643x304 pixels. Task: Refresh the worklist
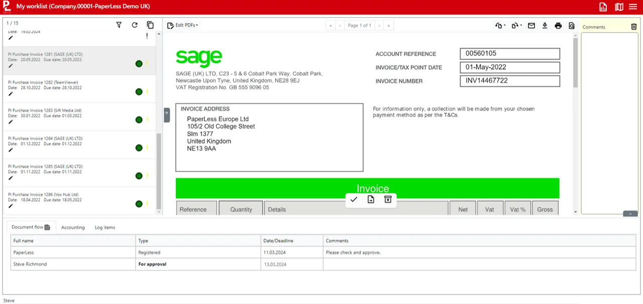135,25
